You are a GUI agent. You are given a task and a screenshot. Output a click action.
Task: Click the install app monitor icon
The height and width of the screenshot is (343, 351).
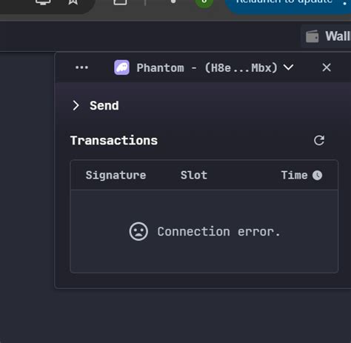pos(43,2)
